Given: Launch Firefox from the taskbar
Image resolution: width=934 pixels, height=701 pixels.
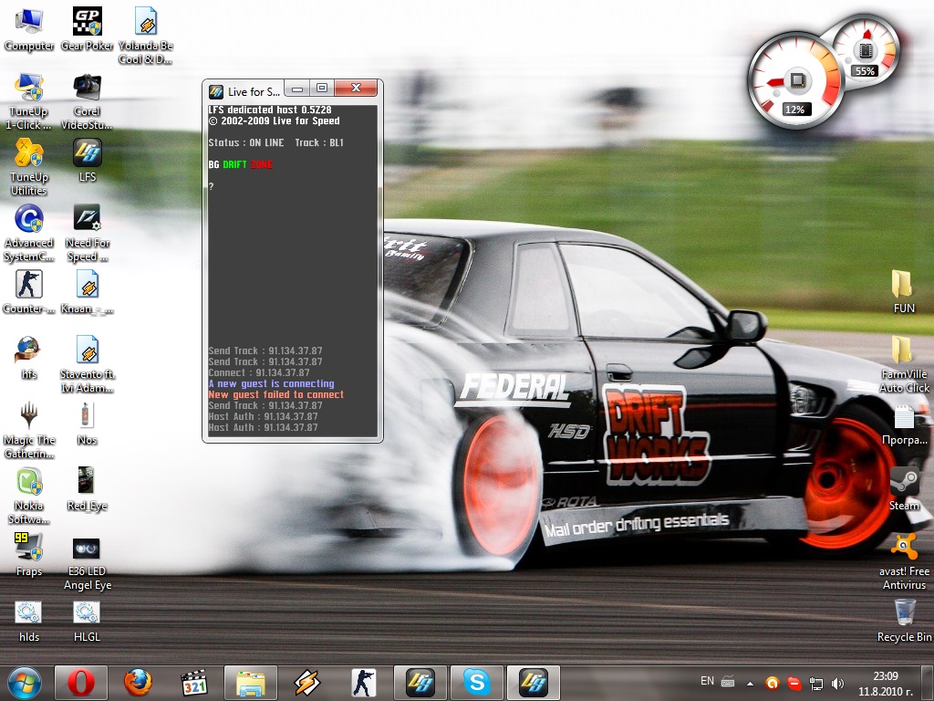Looking at the screenshot, I should (138, 683).
